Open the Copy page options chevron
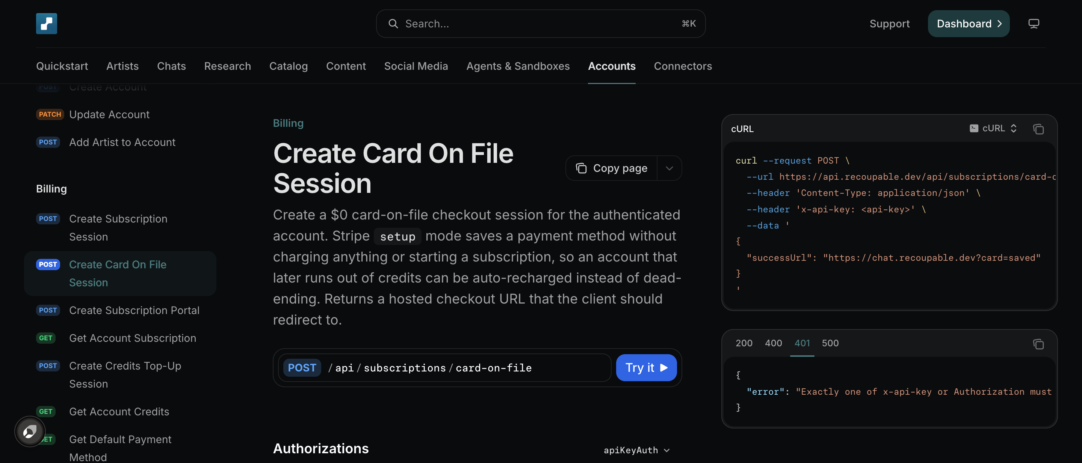This screenshot has width=1082, height=463. pyautogui.click(x=669, y=168)
